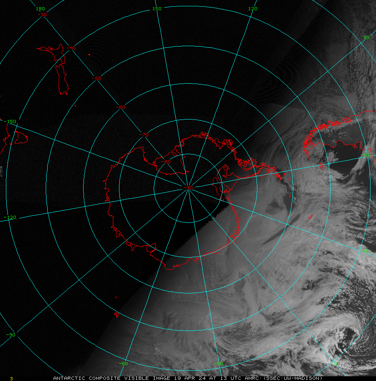Viewport: 376px width, 381px height.
Task: Click the red latitude label "-70"
Action: point(144,135)
